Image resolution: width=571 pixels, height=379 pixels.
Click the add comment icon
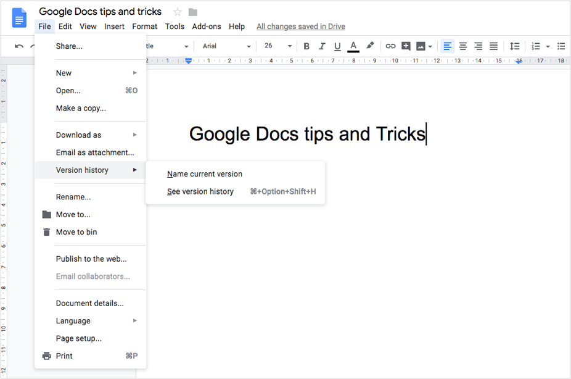coord(406,46)
